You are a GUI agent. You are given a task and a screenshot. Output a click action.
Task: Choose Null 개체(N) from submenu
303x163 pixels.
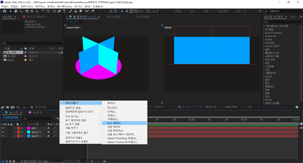(x=124, y=123)
